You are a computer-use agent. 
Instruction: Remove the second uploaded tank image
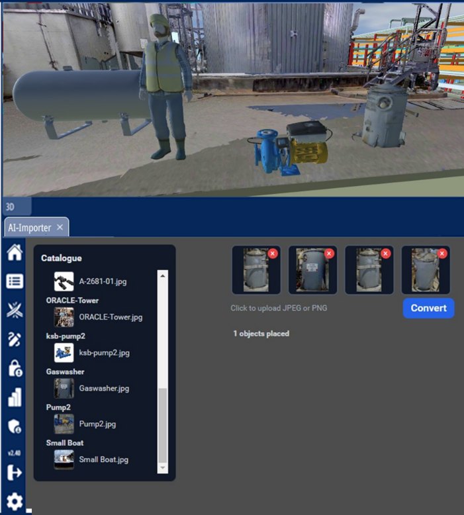[329, 254]
